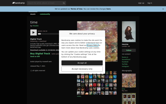The width and height of the screenshot is (166, 104).
Task: Click 'duduk played by maxwell owin' text
Action: (41, 62)
